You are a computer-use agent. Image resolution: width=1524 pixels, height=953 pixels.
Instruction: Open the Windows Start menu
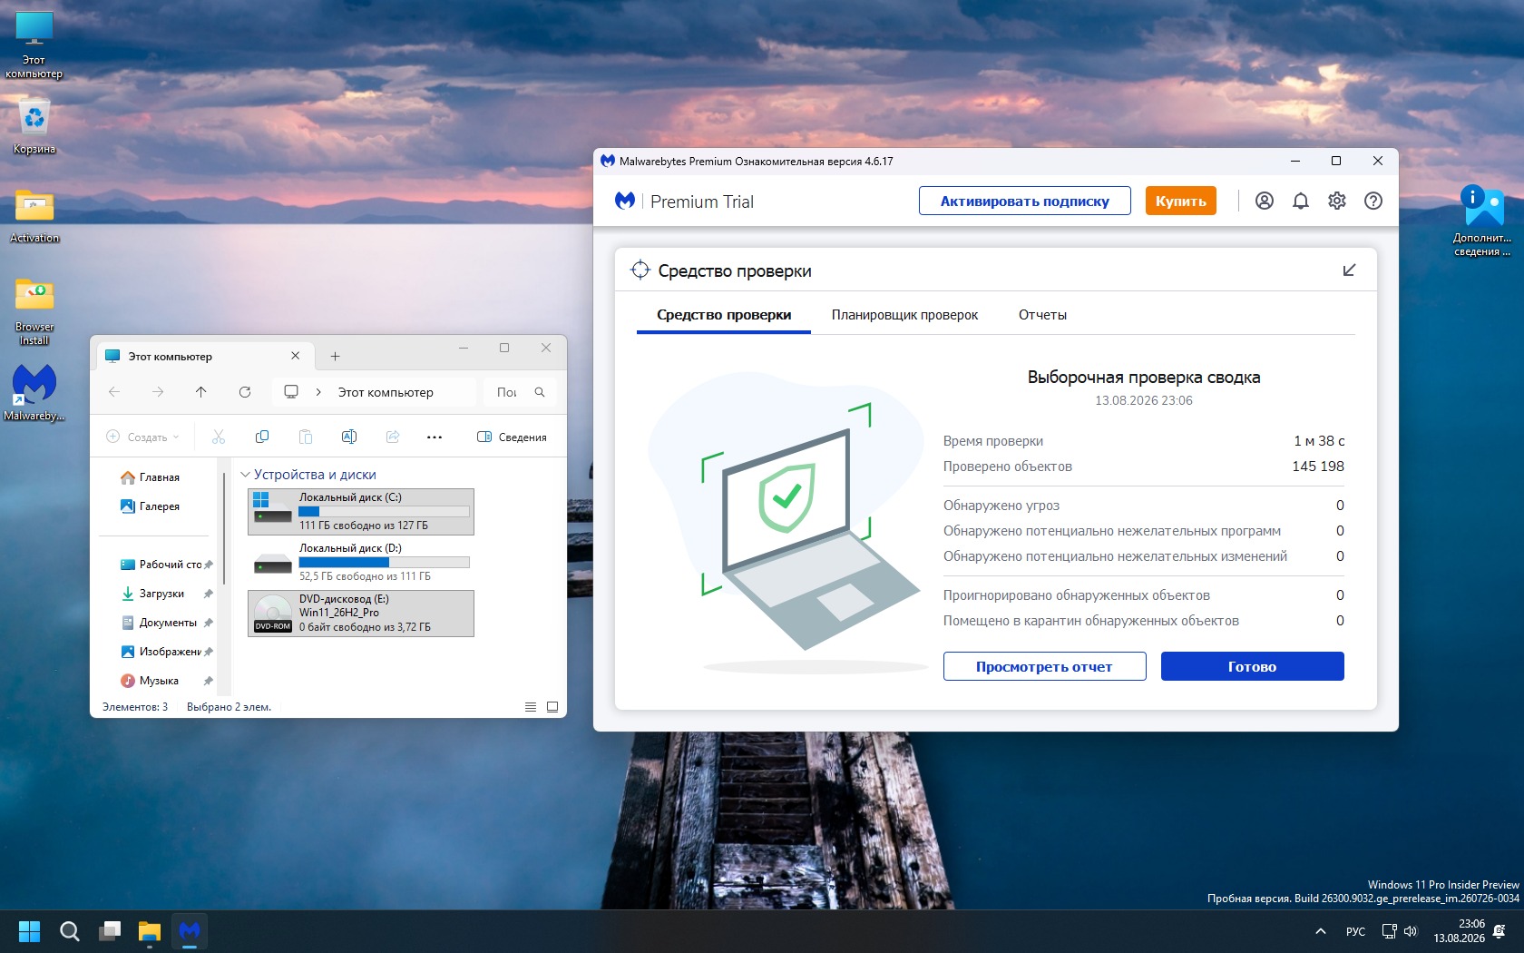(30, 931)
